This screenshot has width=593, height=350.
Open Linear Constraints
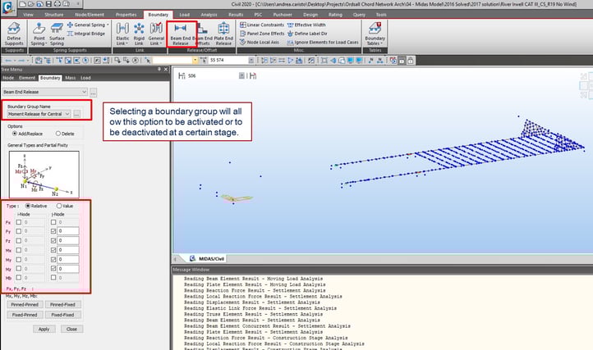pyautogui.click(x=262, y=25)
